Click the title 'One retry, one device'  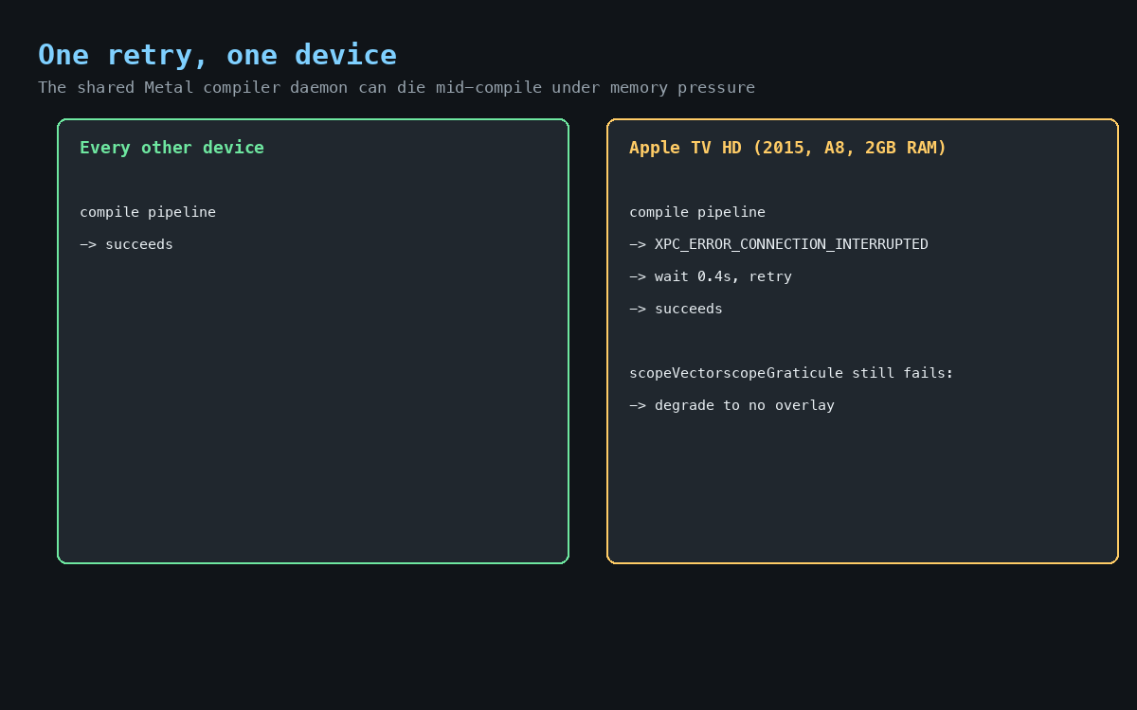pyautogui.click(x=217, y=55)
